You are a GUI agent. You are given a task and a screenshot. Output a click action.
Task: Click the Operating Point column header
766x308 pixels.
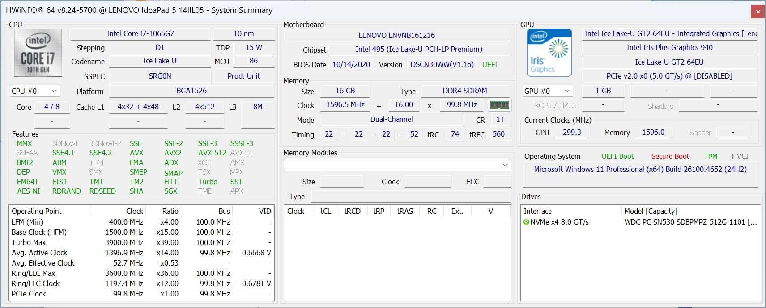(x=50, y=211)
